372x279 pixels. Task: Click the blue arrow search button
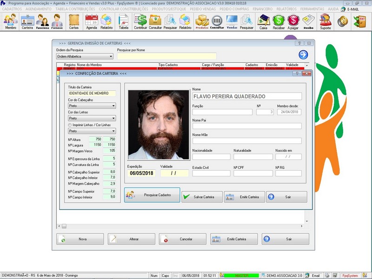303,55
